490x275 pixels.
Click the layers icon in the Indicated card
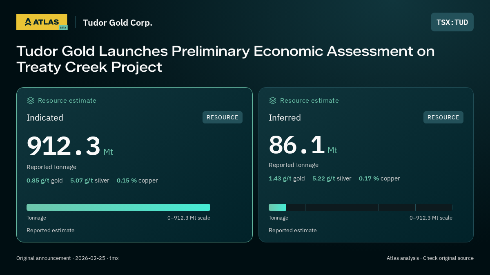tap(31, 100)
